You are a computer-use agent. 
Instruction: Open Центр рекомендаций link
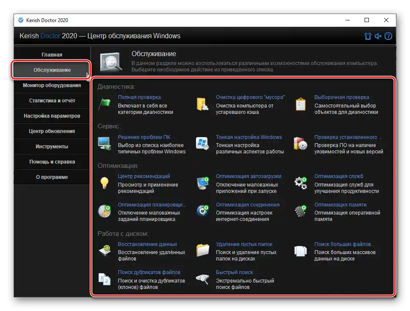click(x=144, y=176)
